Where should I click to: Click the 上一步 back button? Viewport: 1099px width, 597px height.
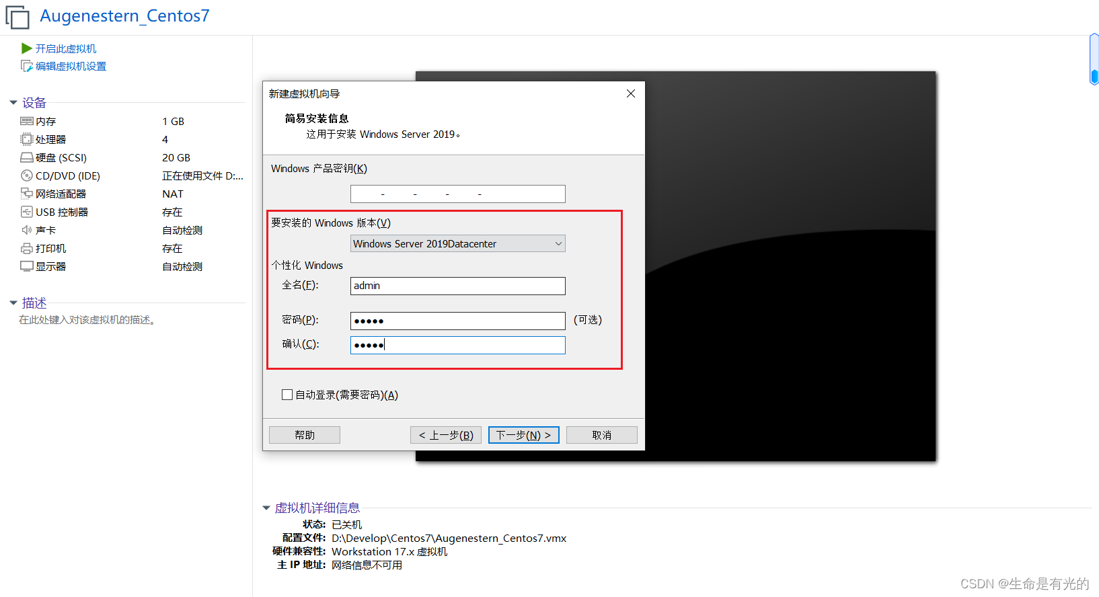[x=446, y=435]
